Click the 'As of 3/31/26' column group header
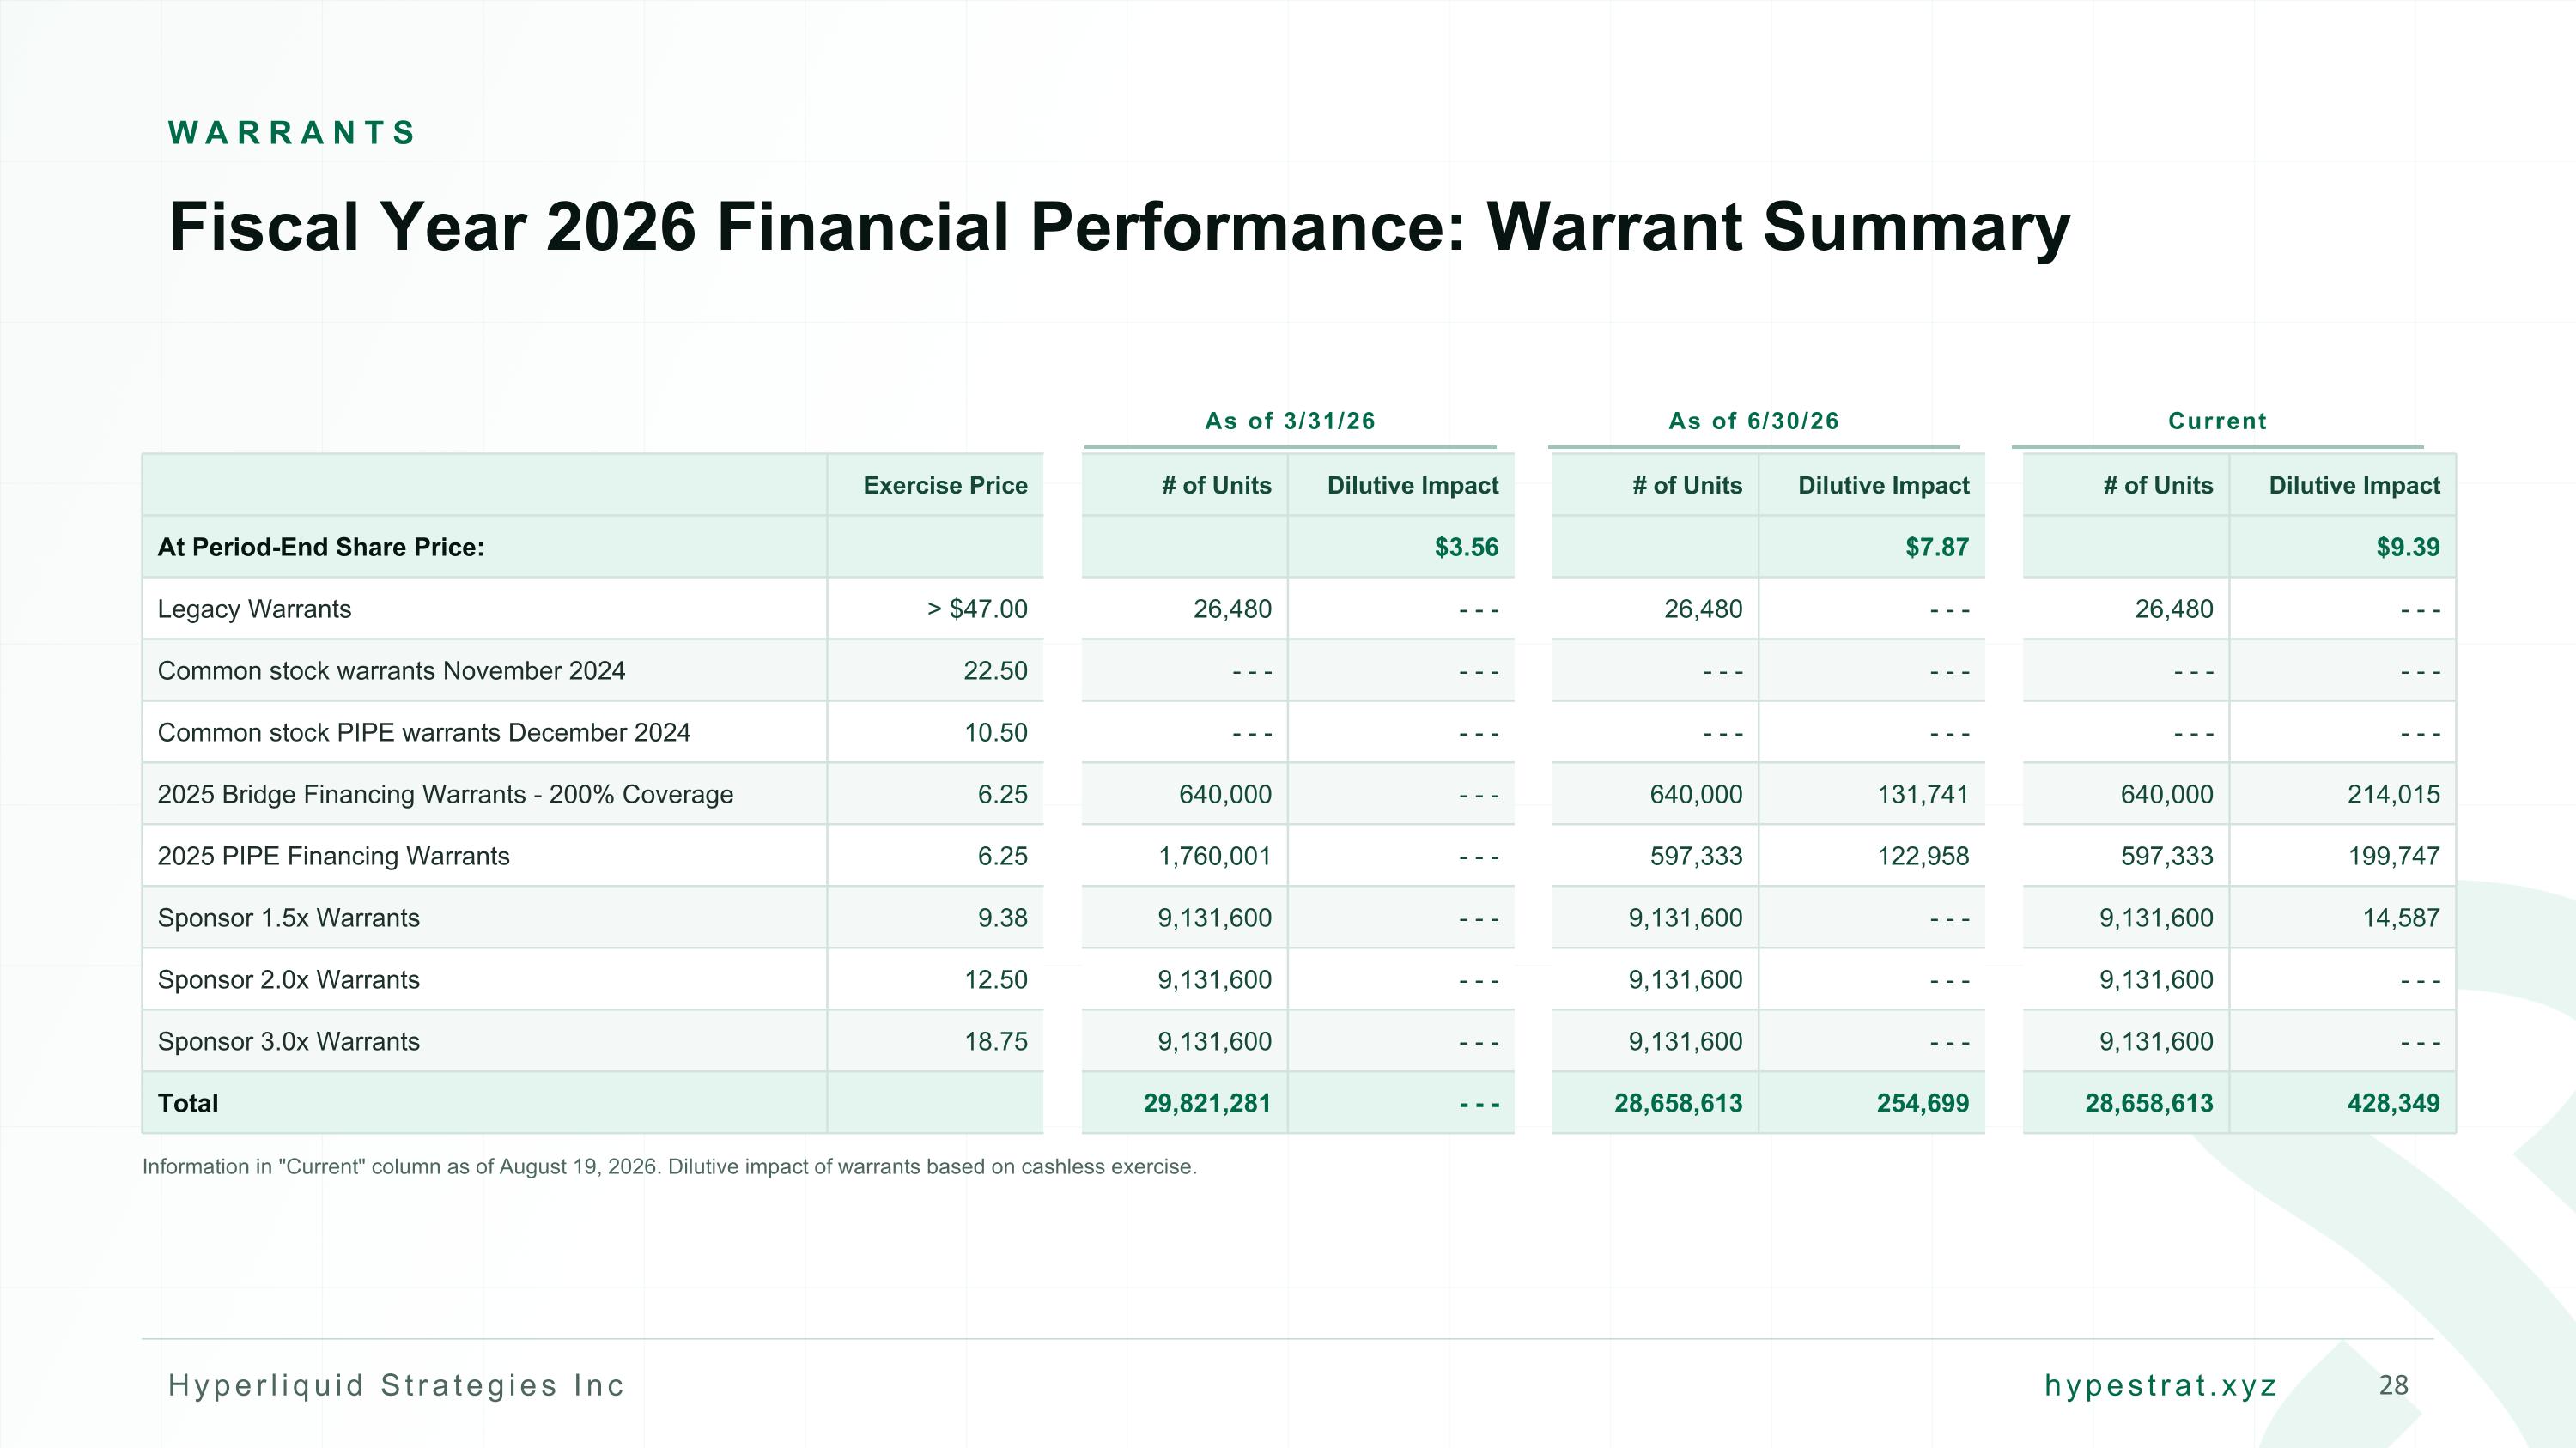The height and width of the screenshot is (1448, 2576). [1290, 421]
